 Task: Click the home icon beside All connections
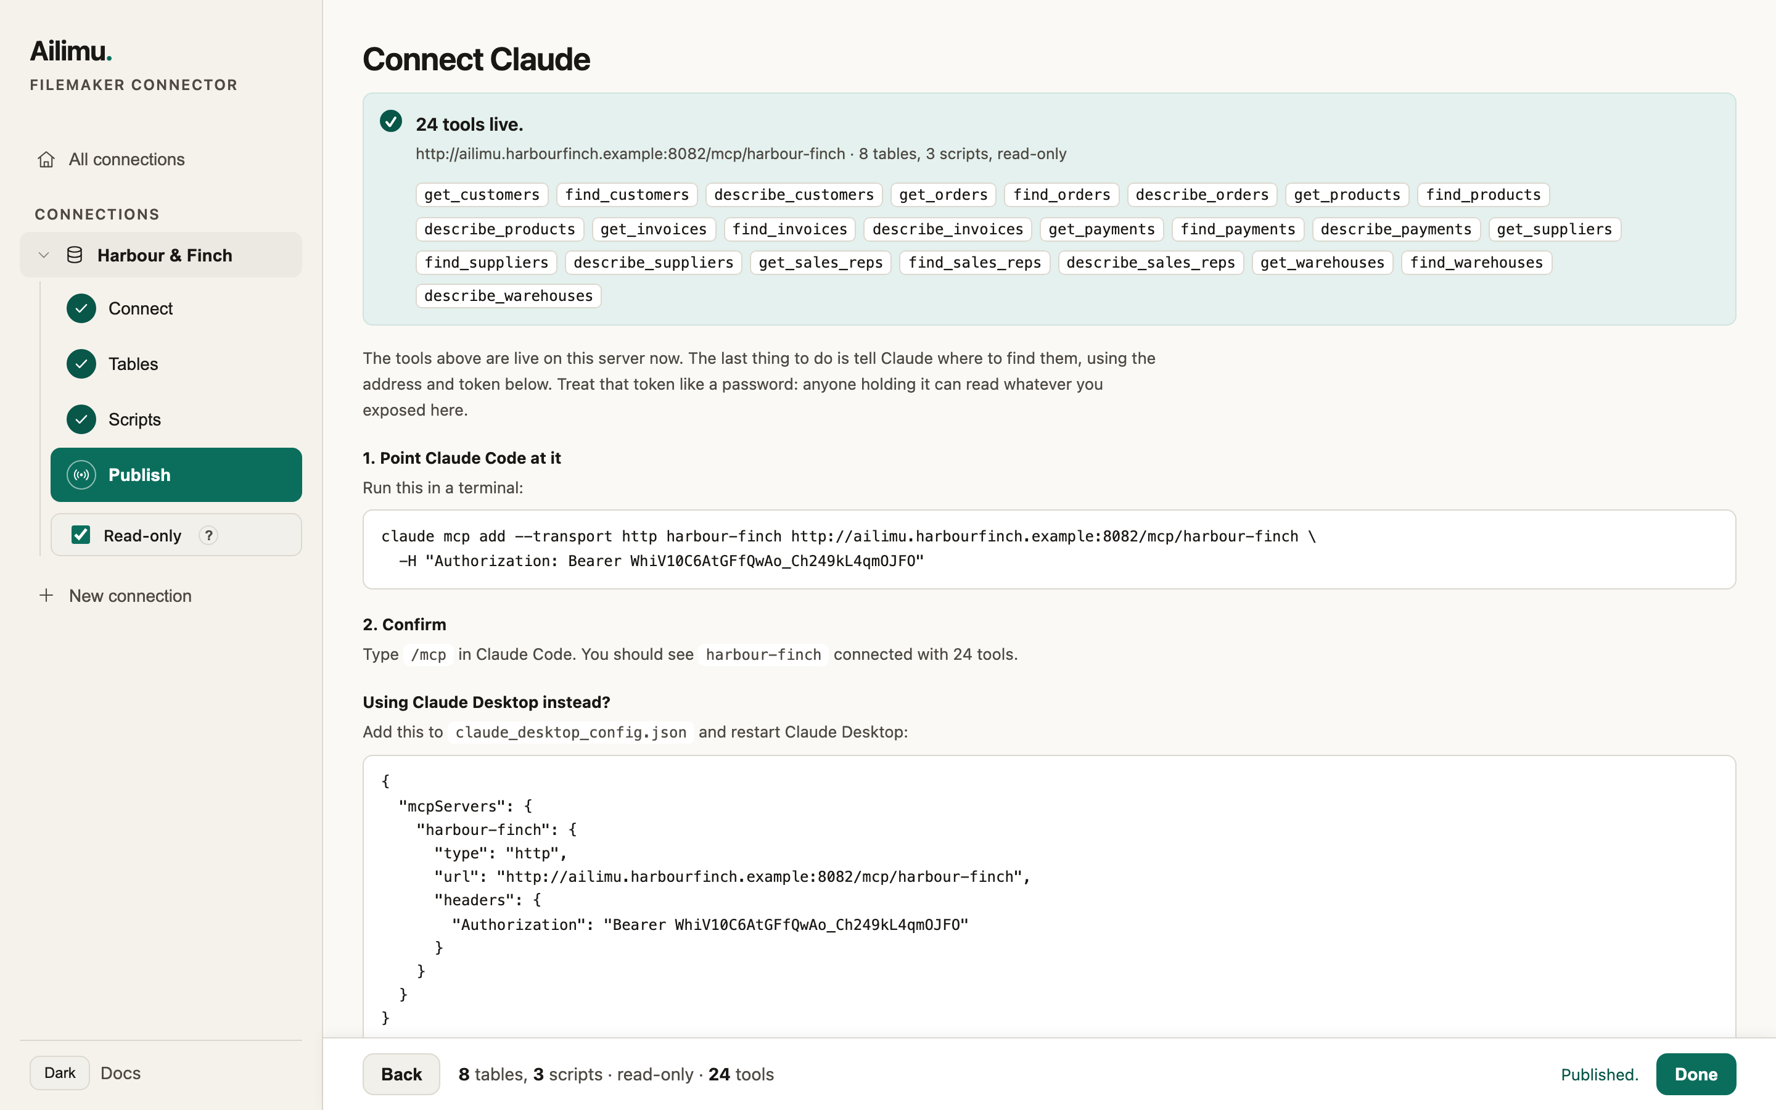coord(46,159)
